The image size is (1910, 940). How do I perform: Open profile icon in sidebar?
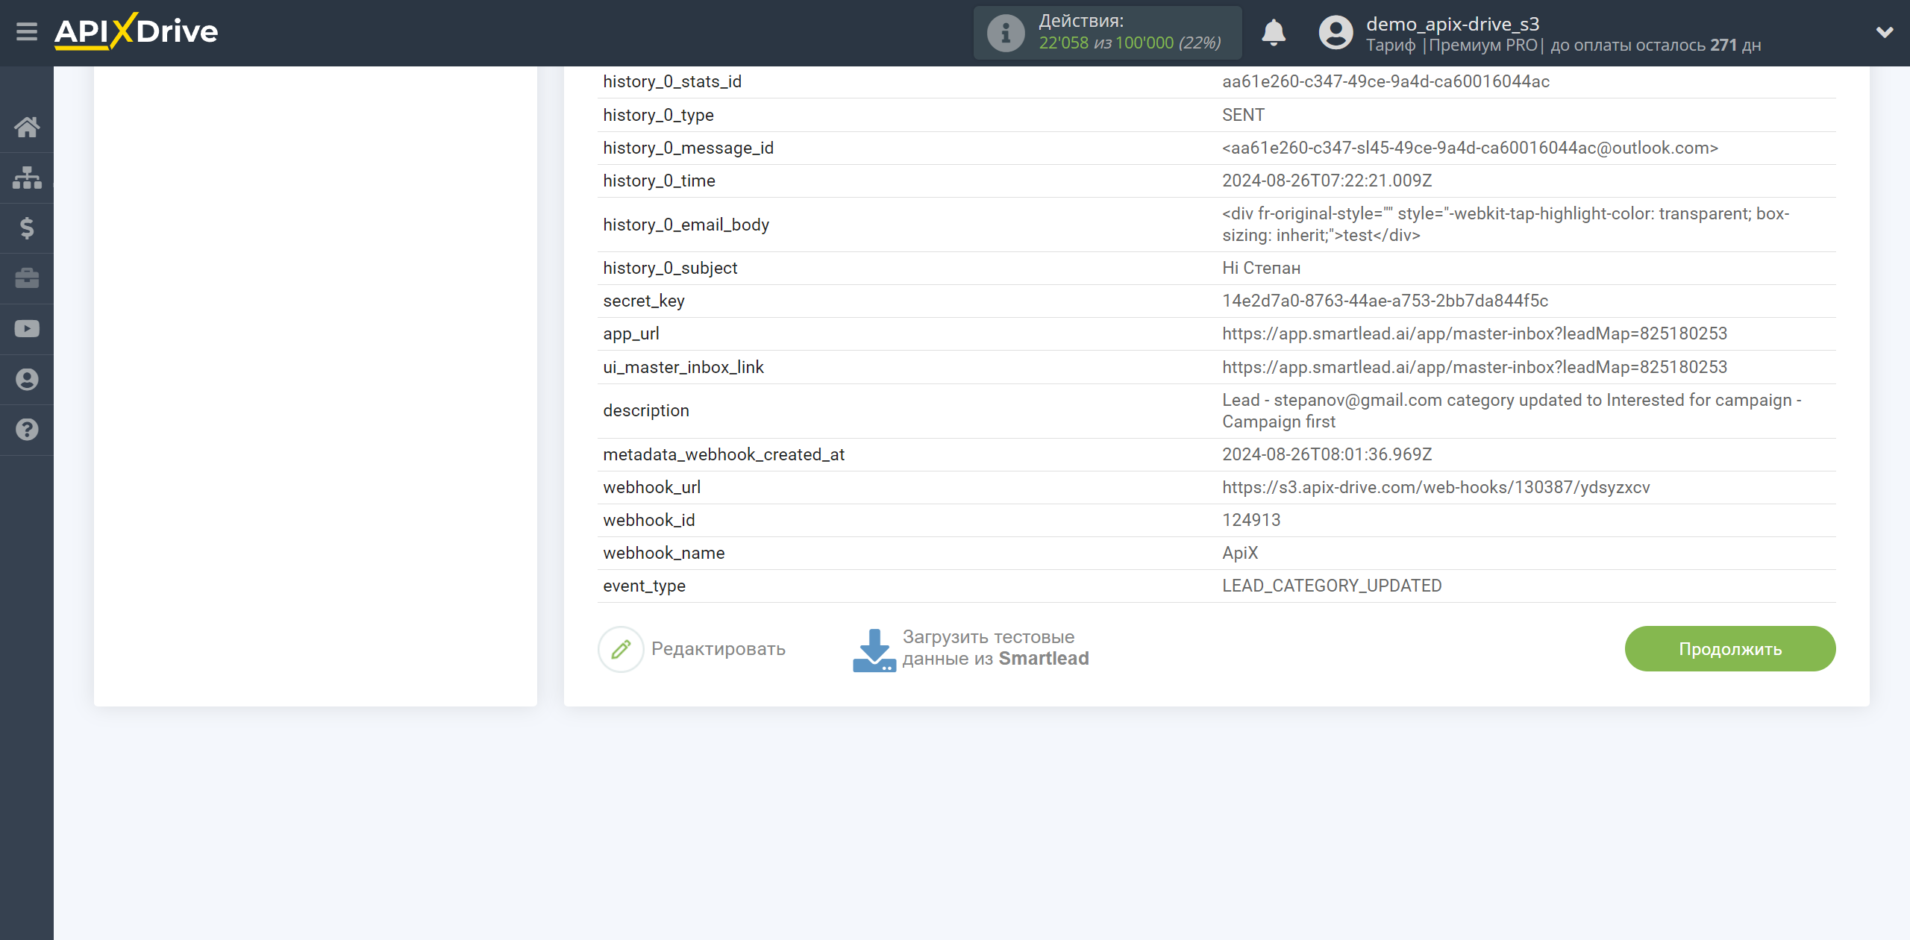(x=27, y=379)
